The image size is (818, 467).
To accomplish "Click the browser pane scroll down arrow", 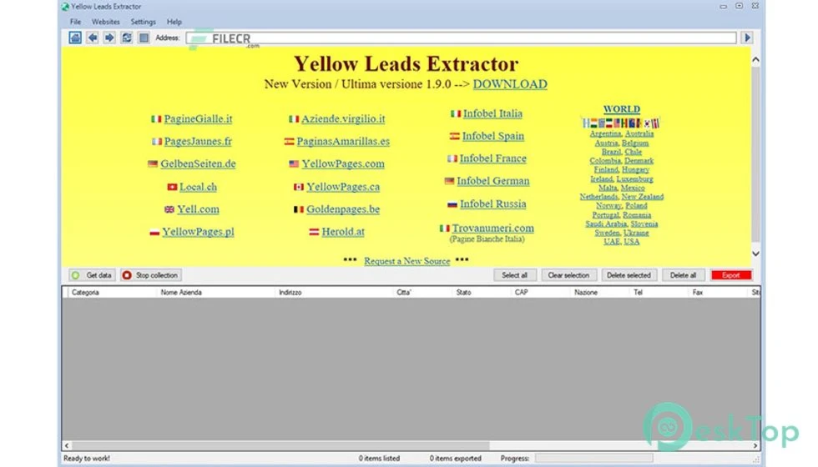I will (755, 254).
